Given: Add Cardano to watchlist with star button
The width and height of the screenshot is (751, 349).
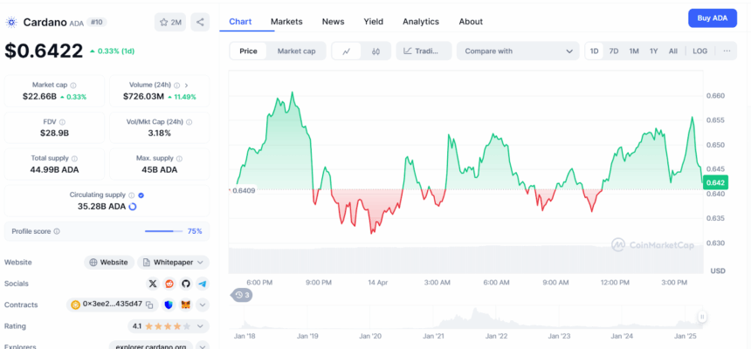Looking at the screenshot, I should pyautogui.click(x=170, y=22).
